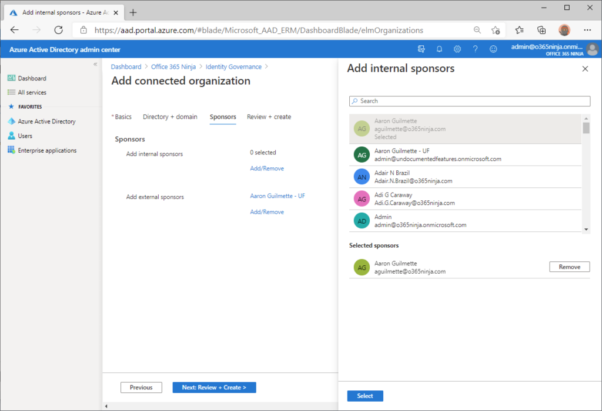Image resolution: width=602 pixels, height=411 pixels.
Task: Open the zoom control in the address bar
Action: [x=478, y=29]
